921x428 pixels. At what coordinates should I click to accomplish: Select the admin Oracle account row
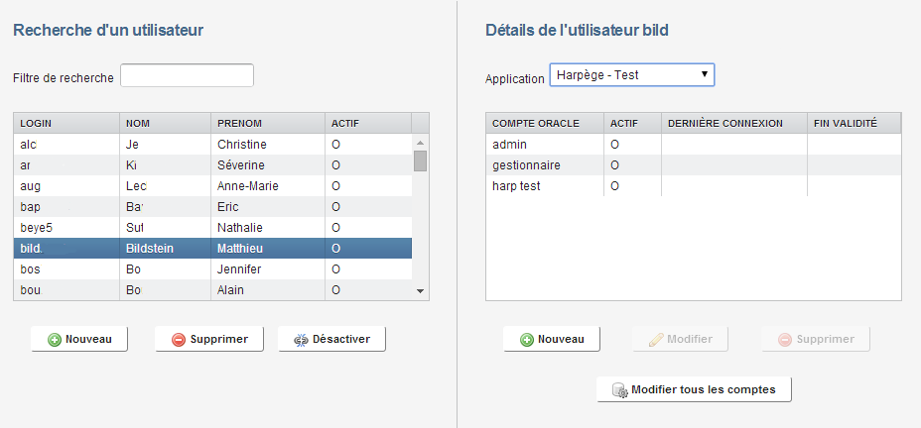693,145
